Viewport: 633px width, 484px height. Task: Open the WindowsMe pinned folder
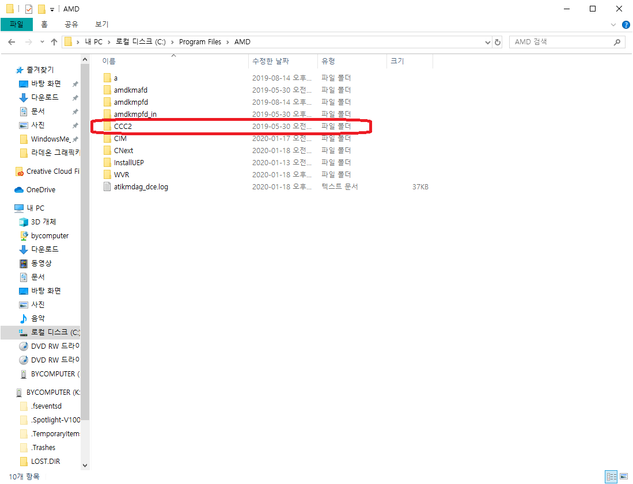pyautogui.click(x=50, y=139)
